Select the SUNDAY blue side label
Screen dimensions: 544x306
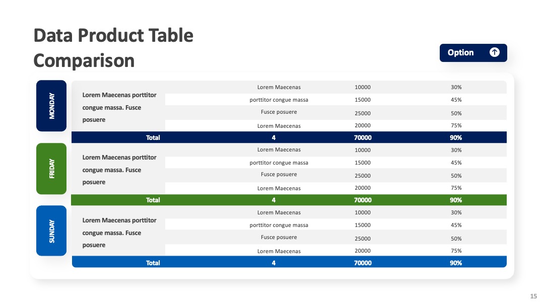(x=51, y=231)
